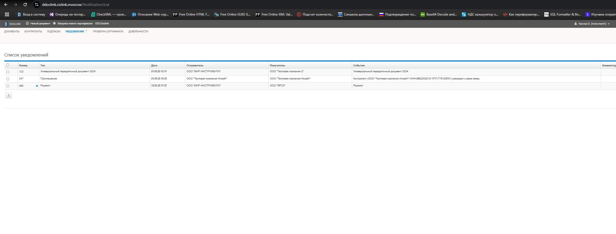Open the 'Изучаем операт...' bookmark
The height and width of the screenshot is (234, 616).
[x=600, y=14]
